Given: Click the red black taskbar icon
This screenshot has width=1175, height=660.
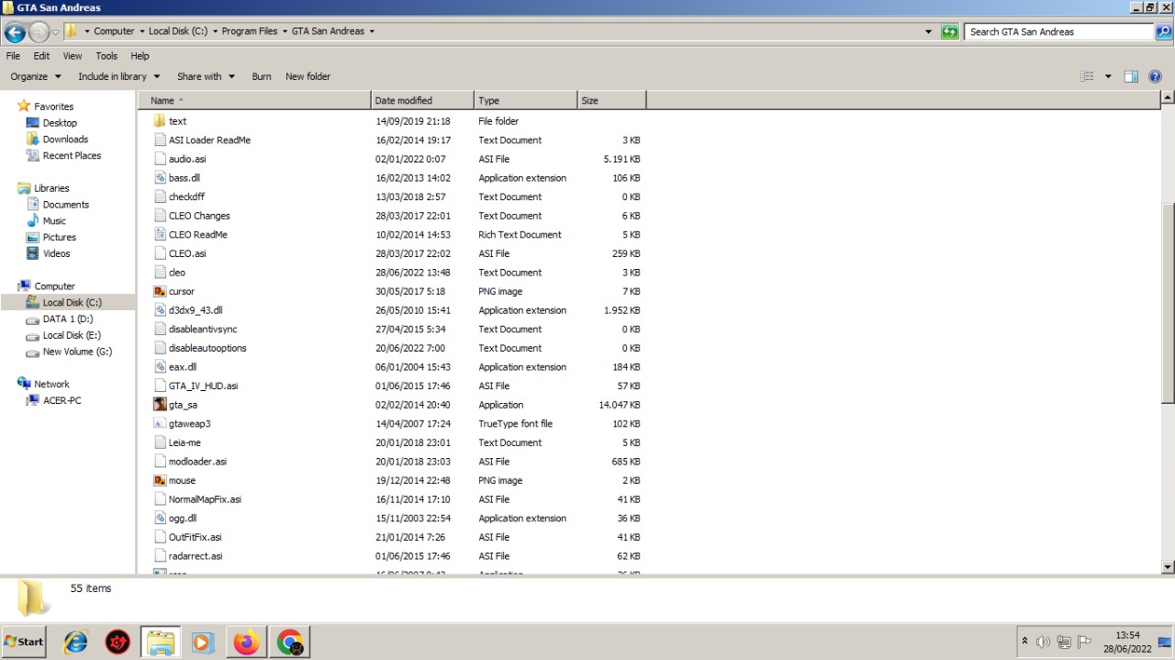Looking at the screenshot, I should (117, 642).
